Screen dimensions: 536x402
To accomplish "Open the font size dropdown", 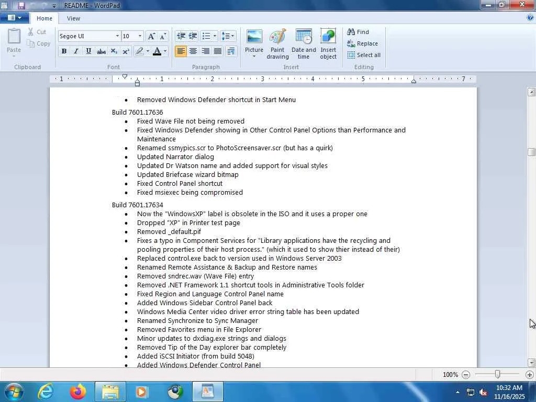I will [x=140, y=36].
